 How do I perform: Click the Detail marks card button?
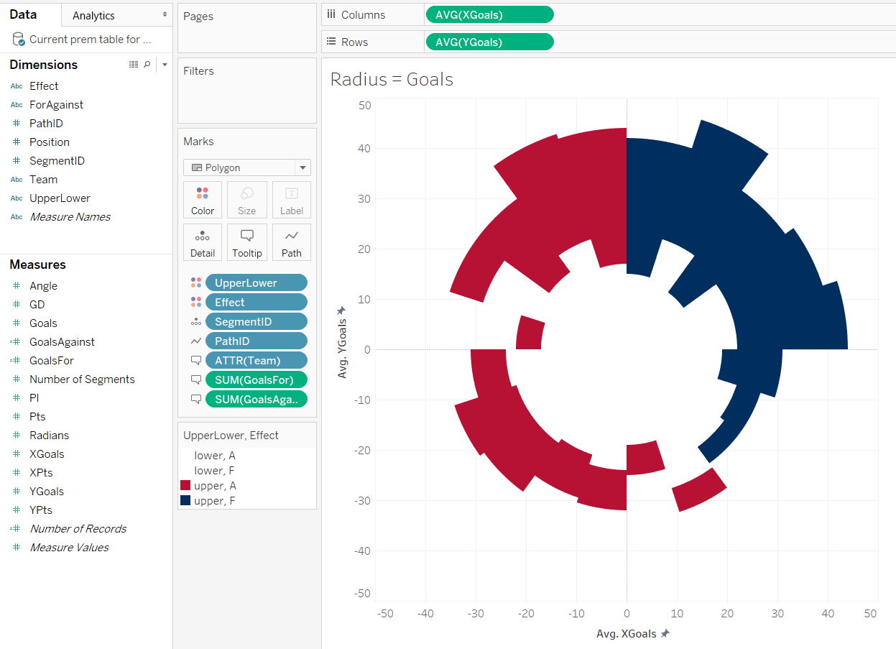tap(203, 242)
